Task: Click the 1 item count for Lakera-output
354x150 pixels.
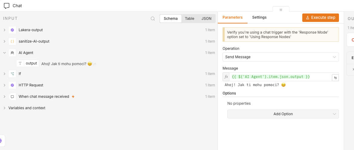Action: [x=210, y=30]
